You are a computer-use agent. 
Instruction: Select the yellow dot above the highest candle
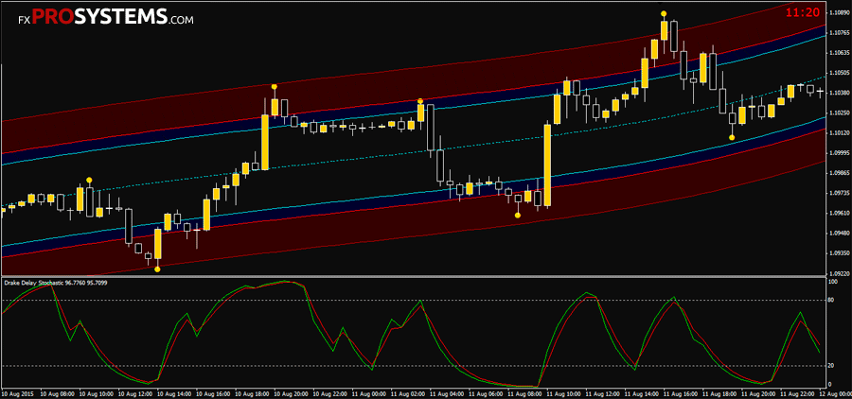664,13
